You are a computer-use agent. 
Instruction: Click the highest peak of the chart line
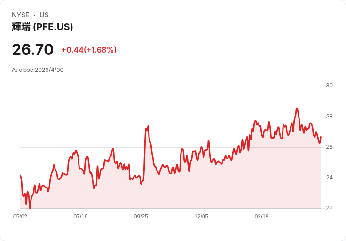tap(297, 108)
